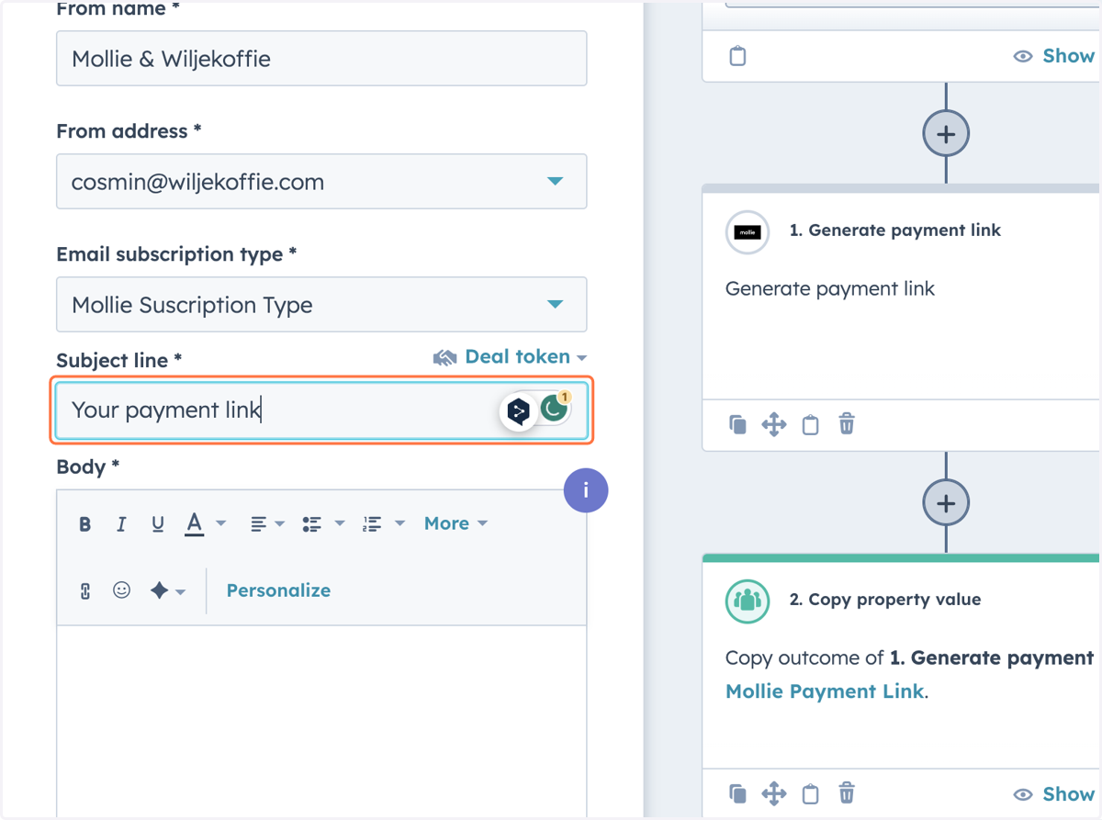Viewport: 1102px width, 820px height.
Task: Delete the Copy property value action
Action: (847, 793)
